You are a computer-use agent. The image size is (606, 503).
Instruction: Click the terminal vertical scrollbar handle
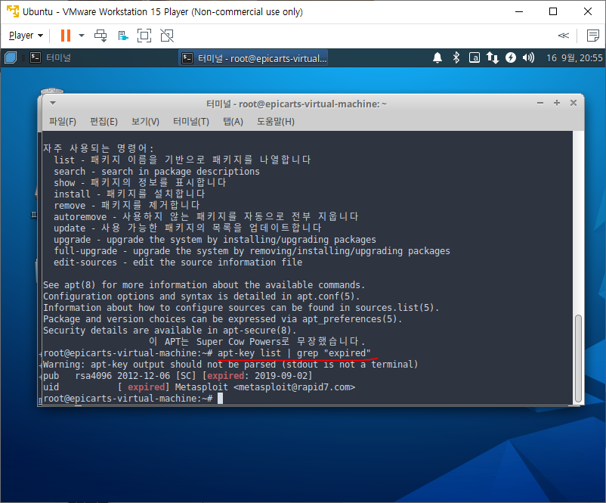[x=578, y=359]
